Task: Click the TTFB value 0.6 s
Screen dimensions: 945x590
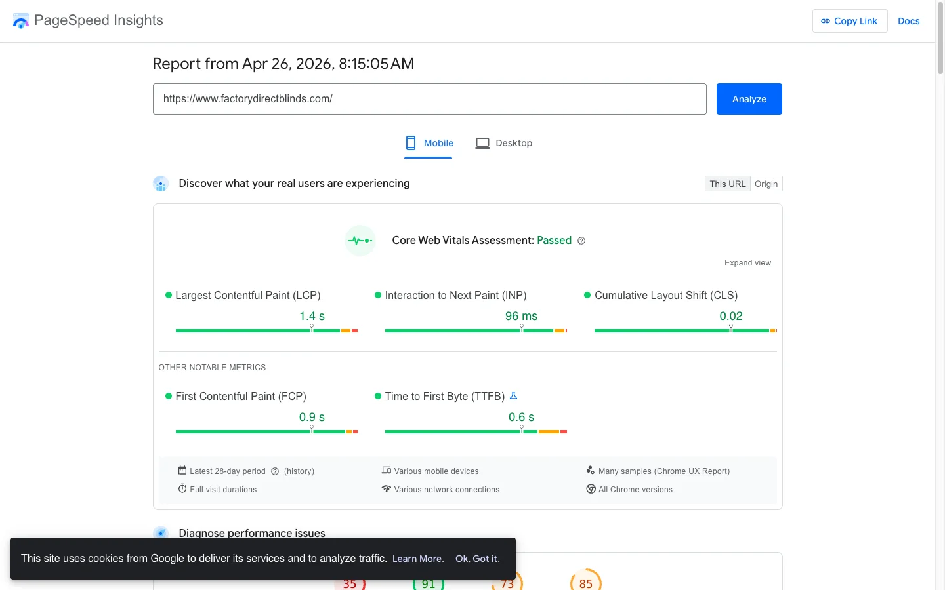Action: [x=522, y=417]
